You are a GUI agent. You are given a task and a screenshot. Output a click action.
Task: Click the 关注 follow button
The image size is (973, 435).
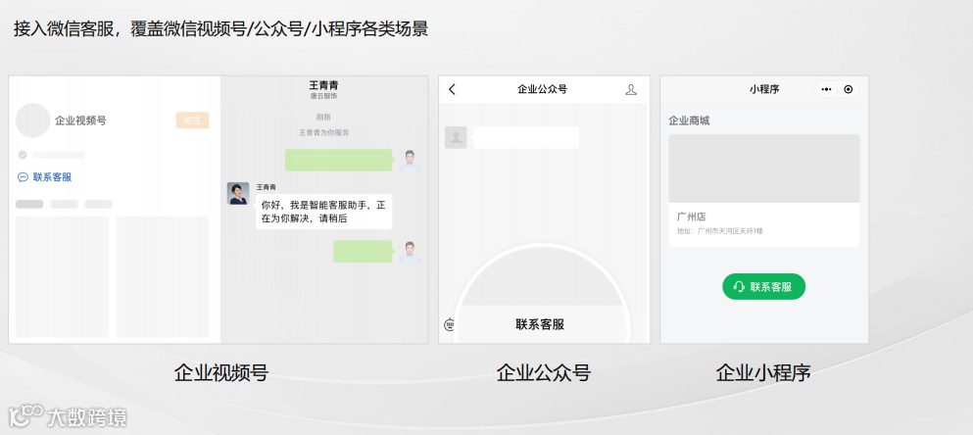tap(192, 121)
